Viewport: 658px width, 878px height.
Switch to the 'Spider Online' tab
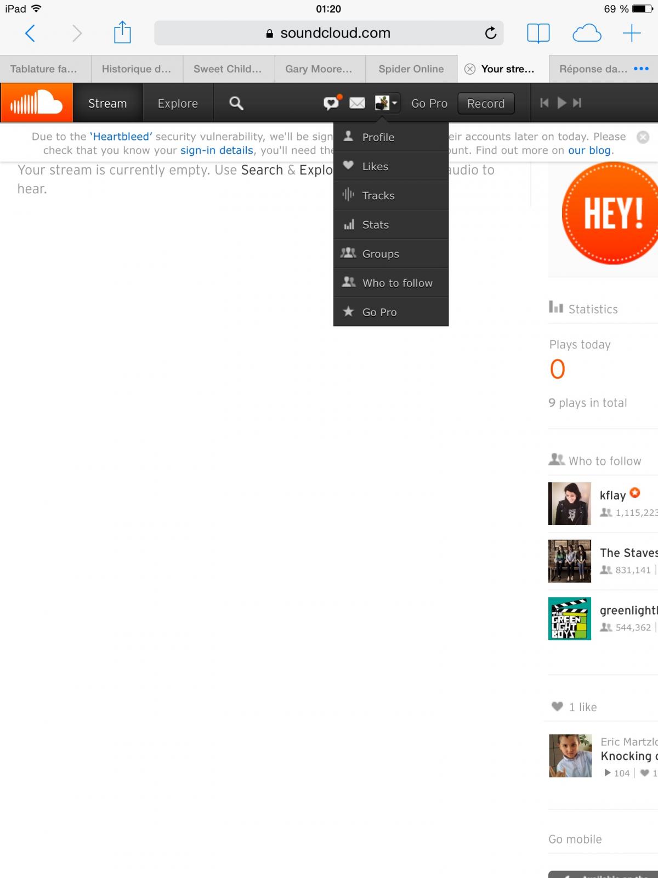[x=411, y=69]
